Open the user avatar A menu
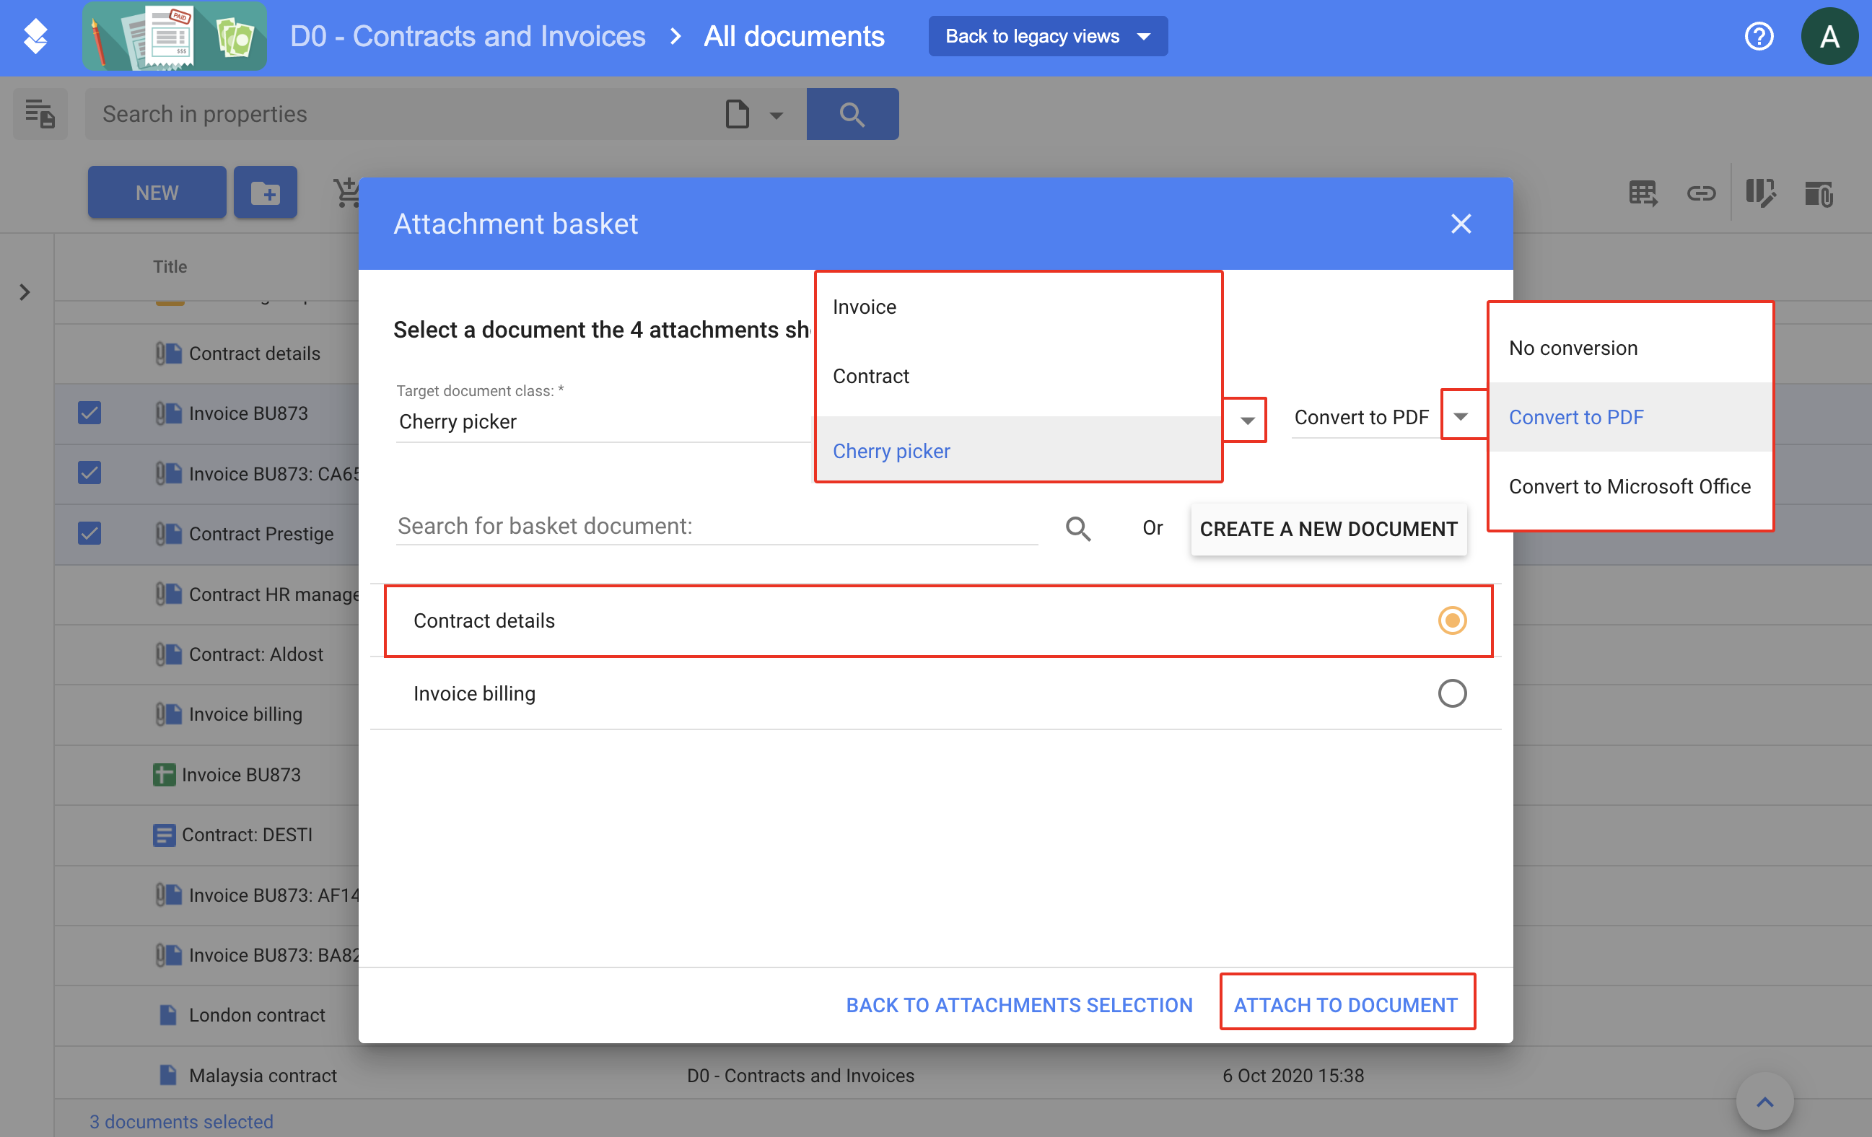The width and height of the screenshot is (1872, 1137). 1829,35
